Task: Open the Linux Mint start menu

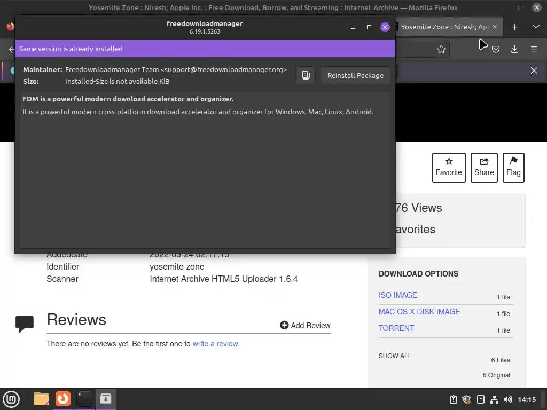Action: click(x=11, y=399)
